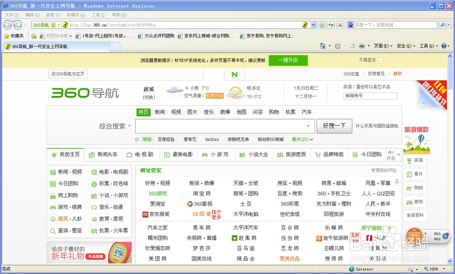This screenshot has width=455, height=274.
Task: Open the favorites star 收藏夹 button
Action: pyautogui.click(x=14, y=36)
